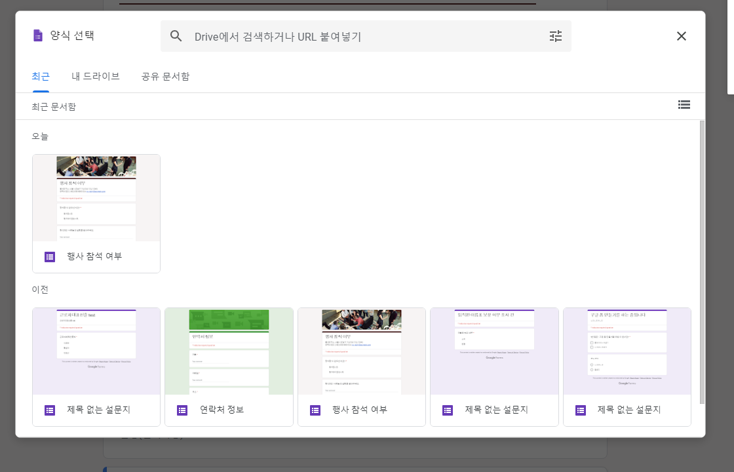Click the magnifying glass search icon
Viewport: 734px width, 472px height.
(x=176, y=36)
